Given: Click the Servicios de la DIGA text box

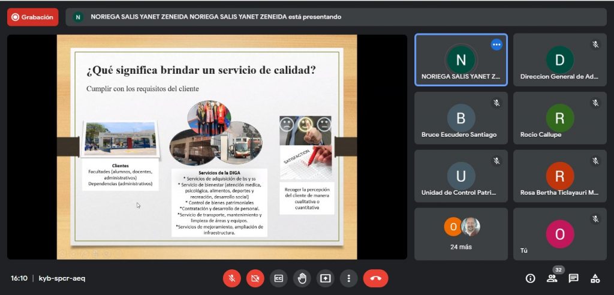Looking at the screenshot, I should pyautogui.click(x=219, y=203).
